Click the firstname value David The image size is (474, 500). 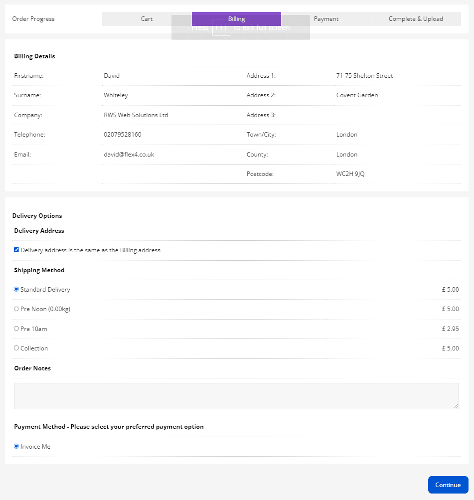[112, 76]
